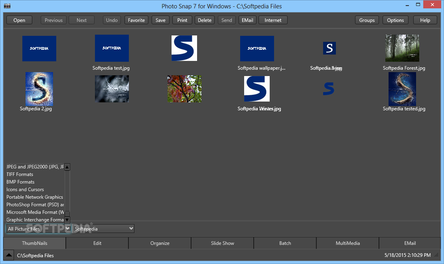Click the EMail toolbar button at top
This screenshot has height=264, width=444.
[247, 20]
